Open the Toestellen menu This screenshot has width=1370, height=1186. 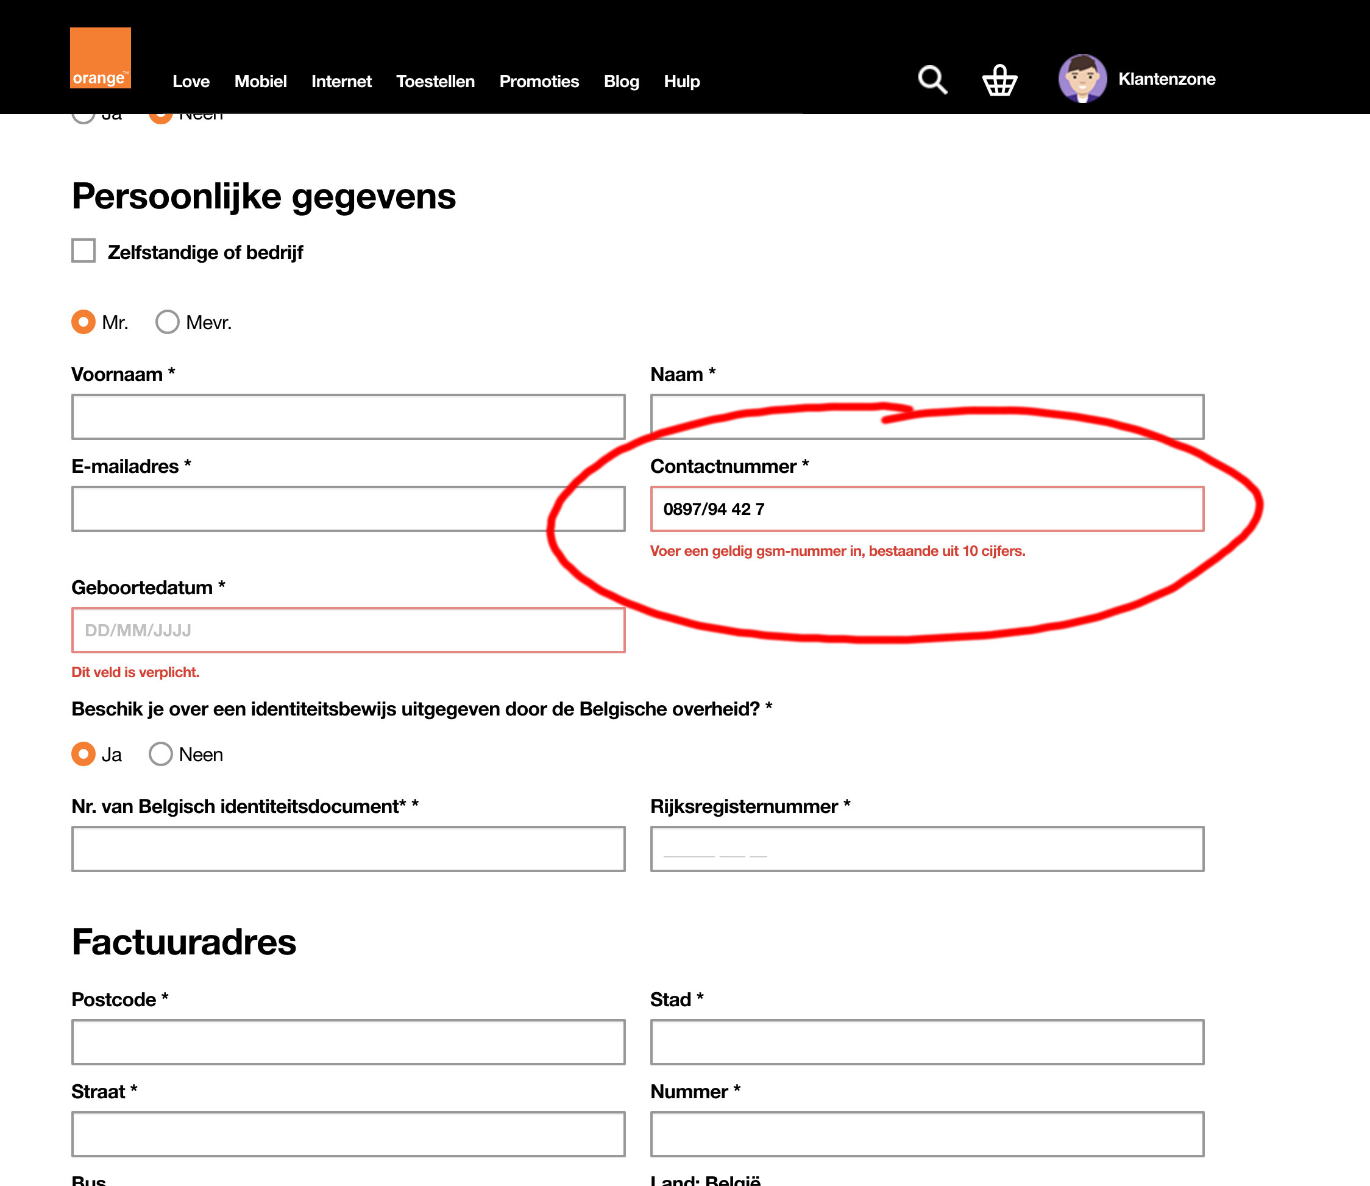tap(436, 82)
